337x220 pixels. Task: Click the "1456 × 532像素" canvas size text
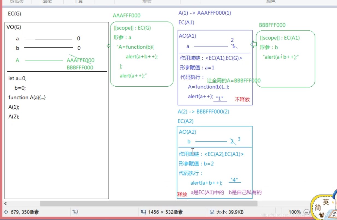coord(165,212)
